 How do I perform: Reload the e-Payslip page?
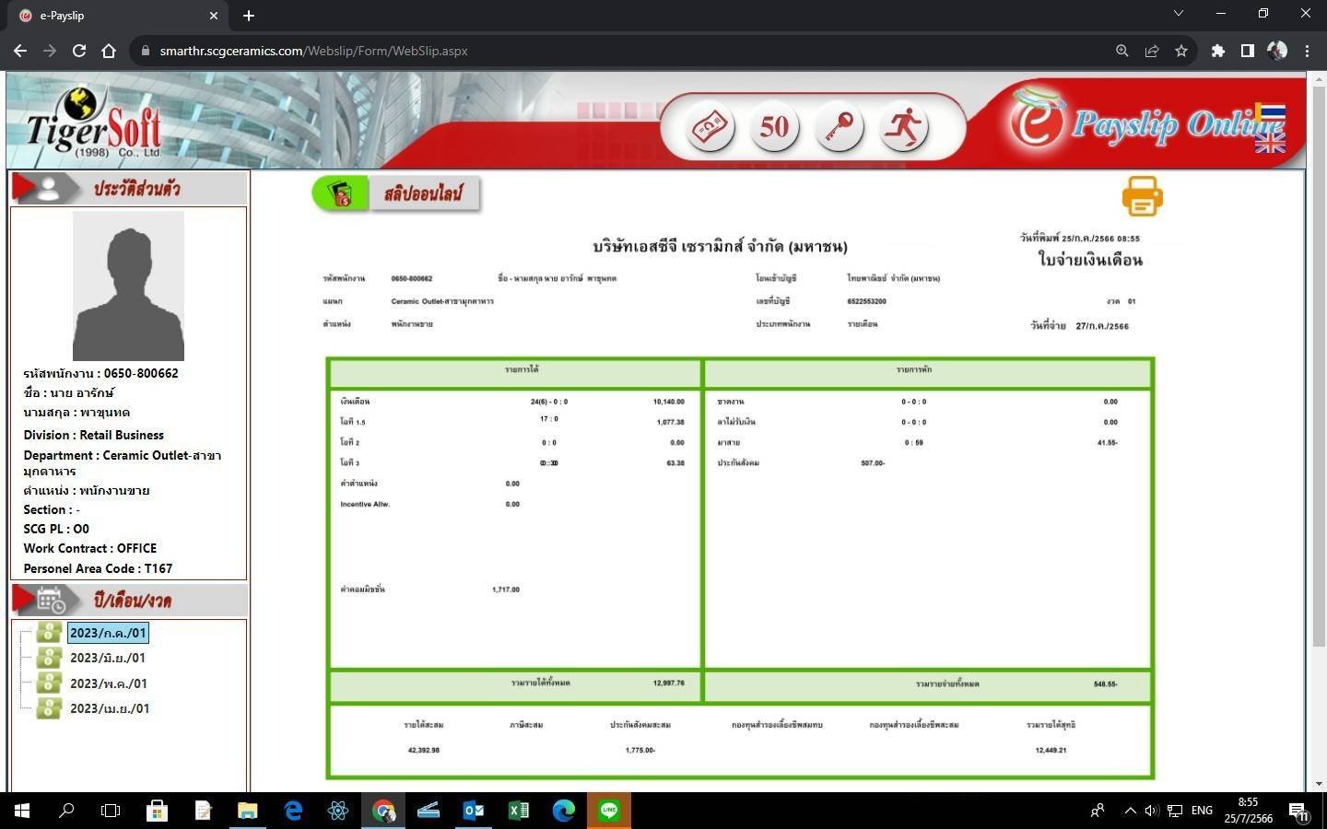click(x=79, y=51)
